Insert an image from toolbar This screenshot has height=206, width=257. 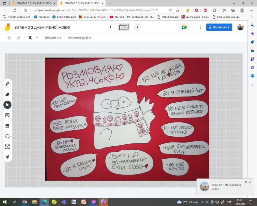click(7, 126)
